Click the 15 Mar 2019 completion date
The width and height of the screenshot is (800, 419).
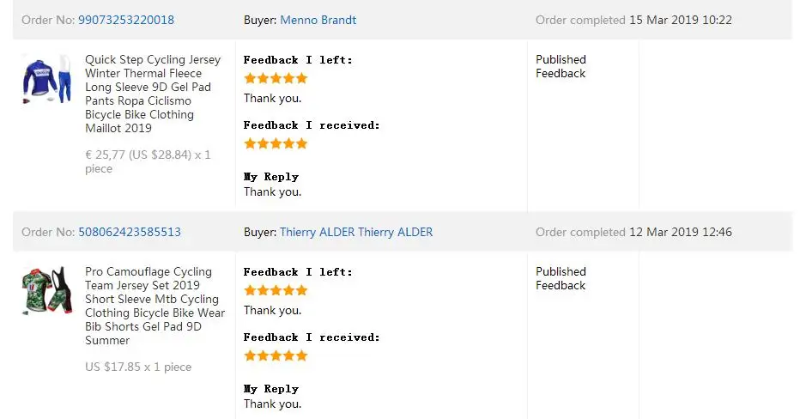pyautogui.click(x=680, y=20)
